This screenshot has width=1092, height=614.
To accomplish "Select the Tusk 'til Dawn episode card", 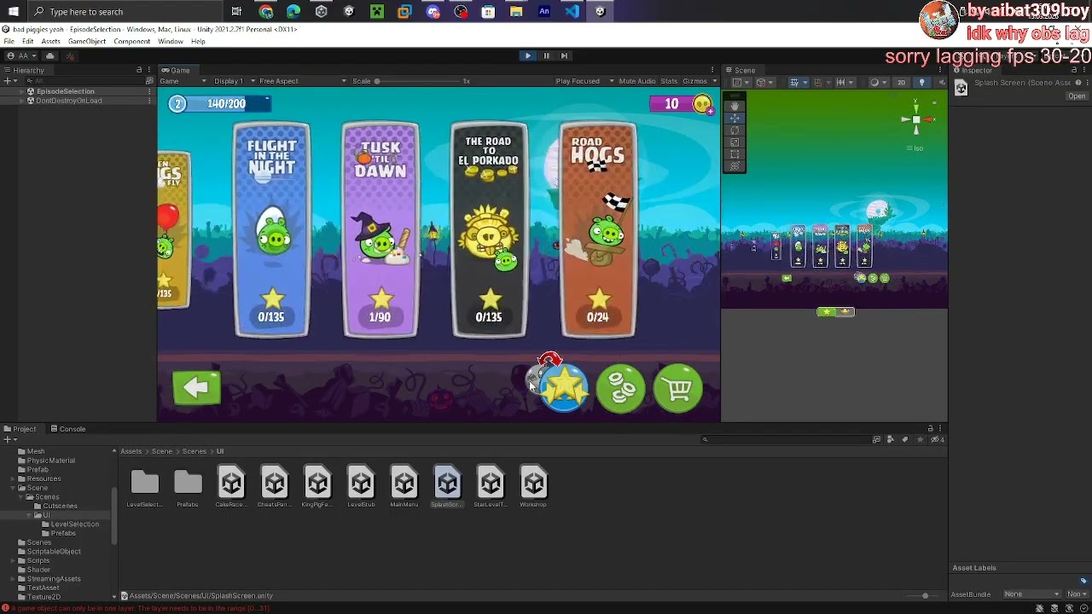I will 380,230.
